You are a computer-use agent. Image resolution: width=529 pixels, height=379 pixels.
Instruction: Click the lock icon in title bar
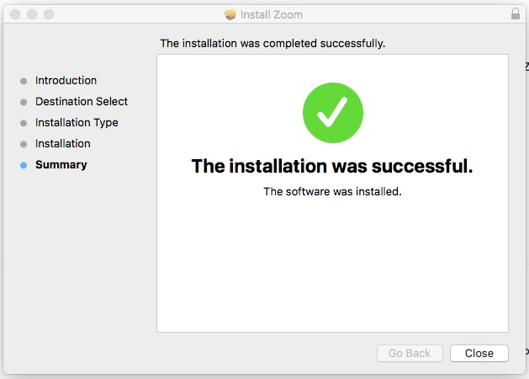516,14
